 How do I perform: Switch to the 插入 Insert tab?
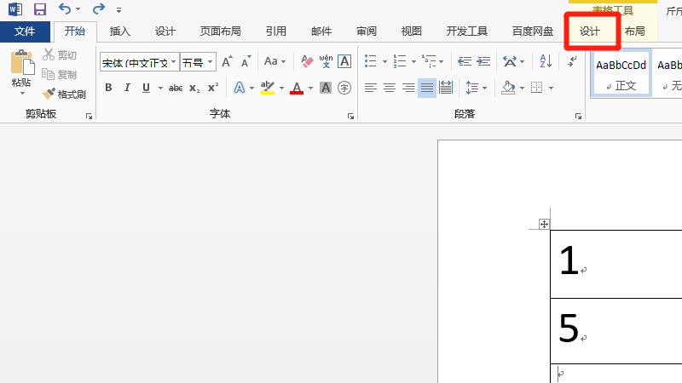point(120,31)
